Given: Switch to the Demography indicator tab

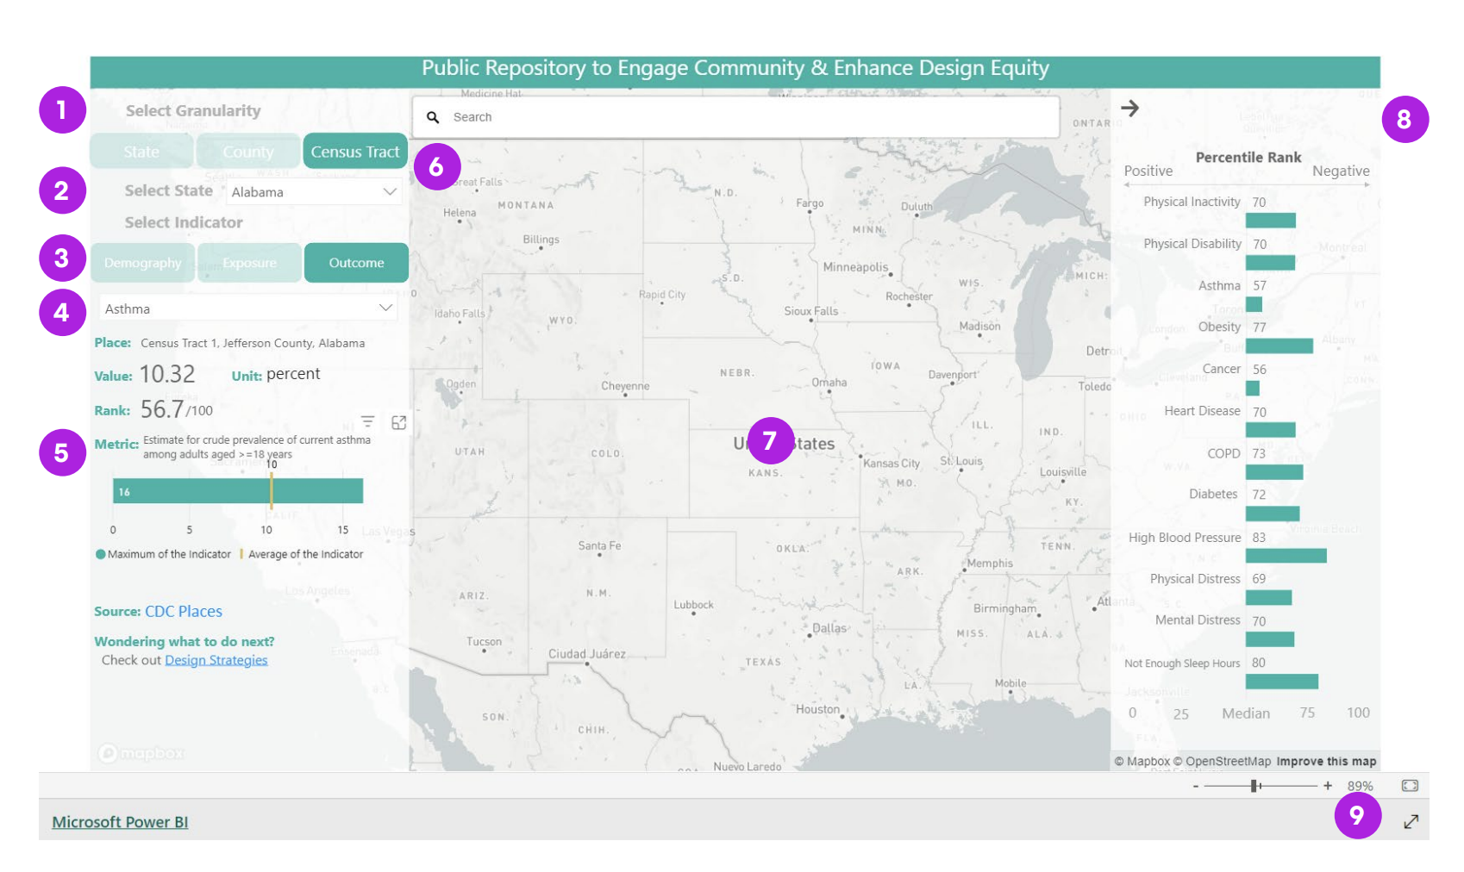Looking at the screenshot, I should 143,263.
